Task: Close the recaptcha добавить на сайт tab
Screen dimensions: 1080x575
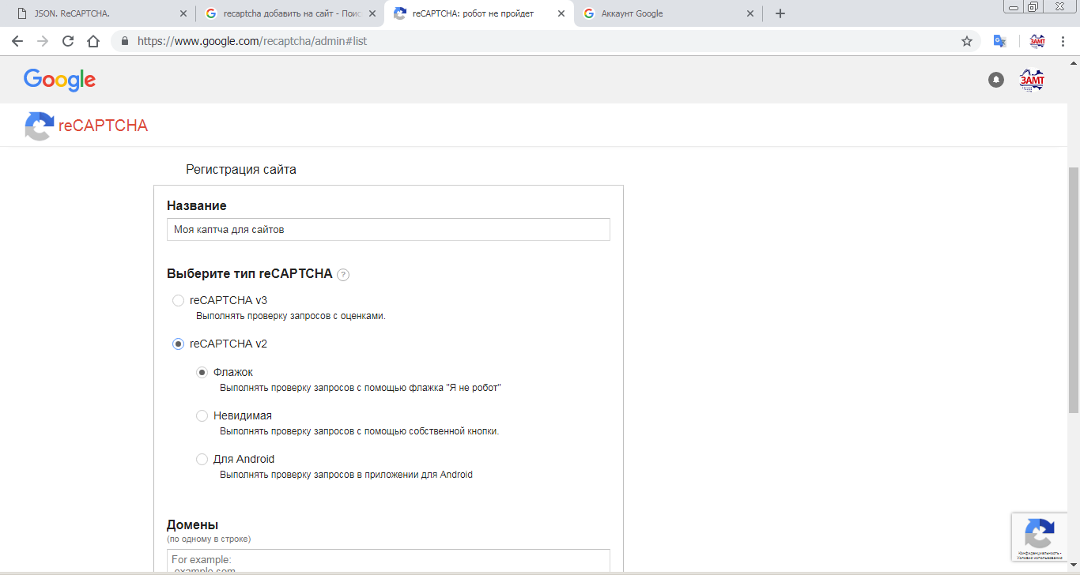Action: tap(372, 13)
